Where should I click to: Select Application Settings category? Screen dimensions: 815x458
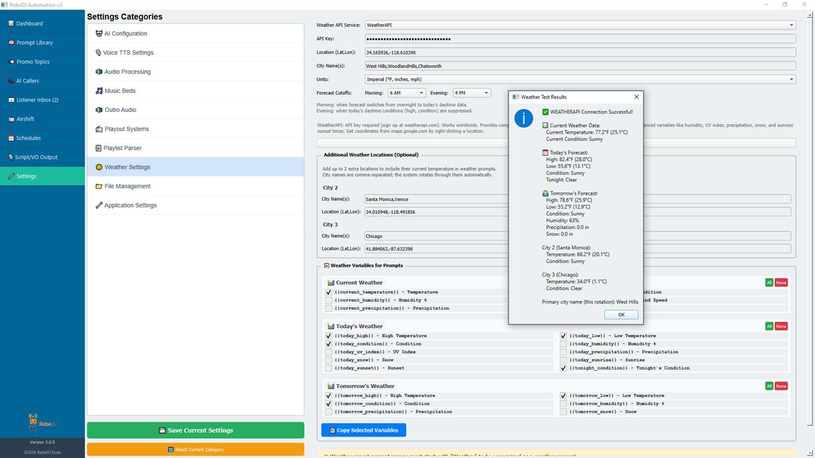[x=131, y=205]
